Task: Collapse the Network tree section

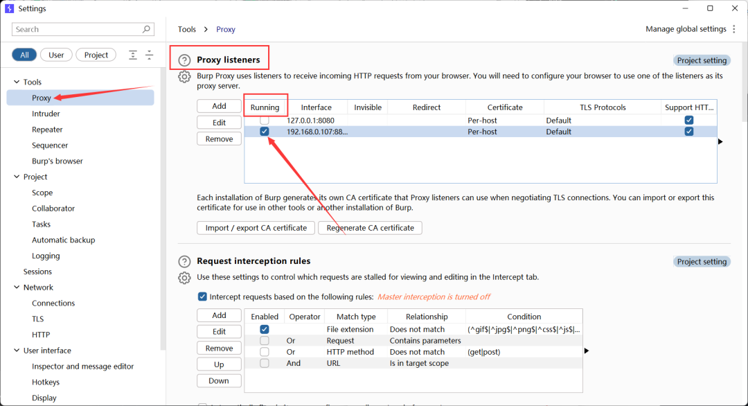Action: click(17, 288)
